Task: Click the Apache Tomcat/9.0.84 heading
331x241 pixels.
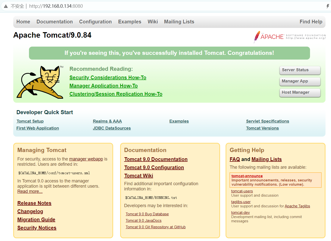Action: (52, 35)
